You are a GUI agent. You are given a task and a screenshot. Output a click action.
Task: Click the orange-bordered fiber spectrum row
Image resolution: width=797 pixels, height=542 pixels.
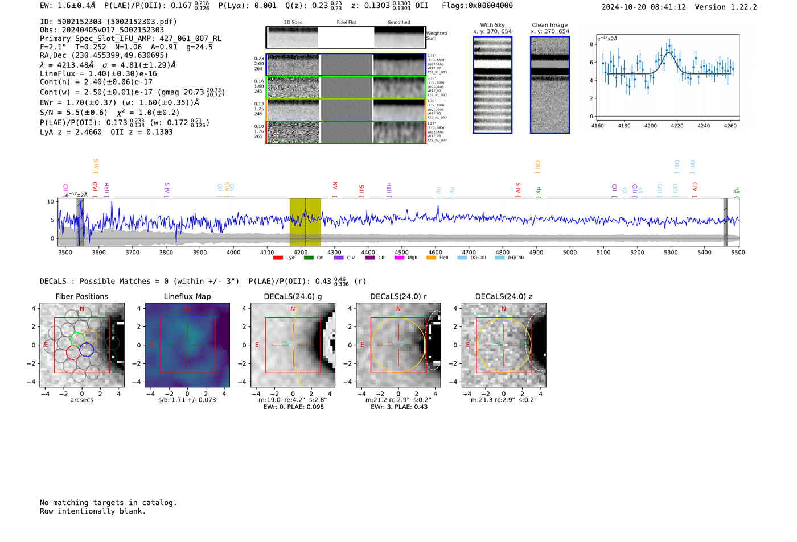click(x=346, y=110)
